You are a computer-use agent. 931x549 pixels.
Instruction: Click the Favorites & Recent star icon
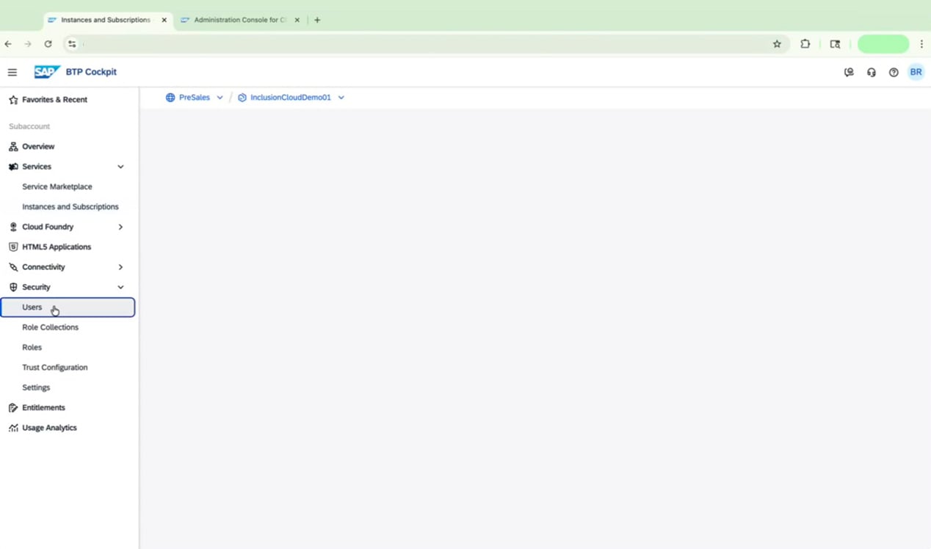click(13, 100)
